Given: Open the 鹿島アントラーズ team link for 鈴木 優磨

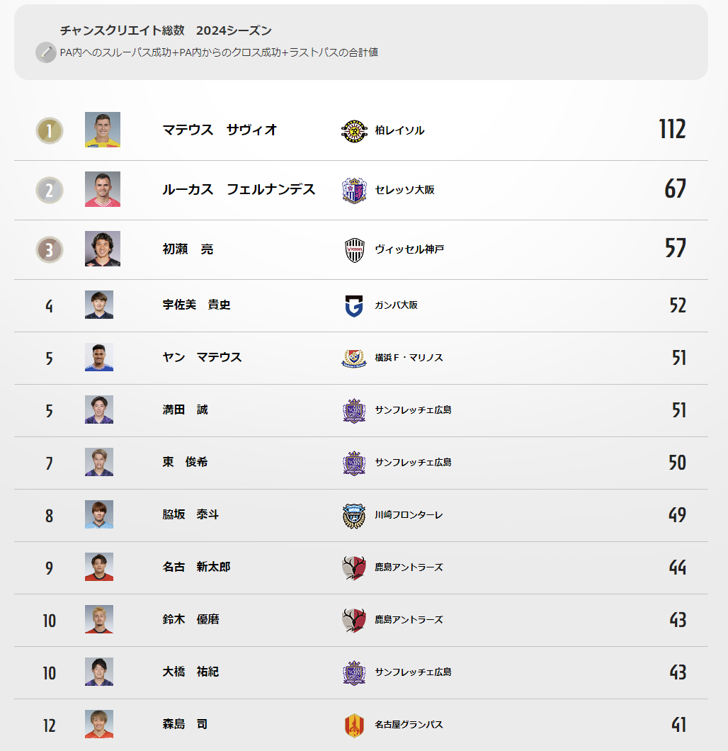Looking at the screenshot, I should 409,620.
